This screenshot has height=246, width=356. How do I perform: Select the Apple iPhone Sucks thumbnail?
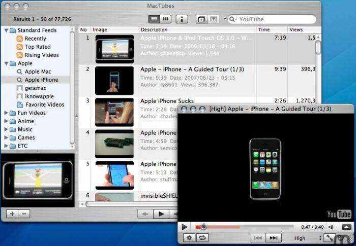pos(114,112)
